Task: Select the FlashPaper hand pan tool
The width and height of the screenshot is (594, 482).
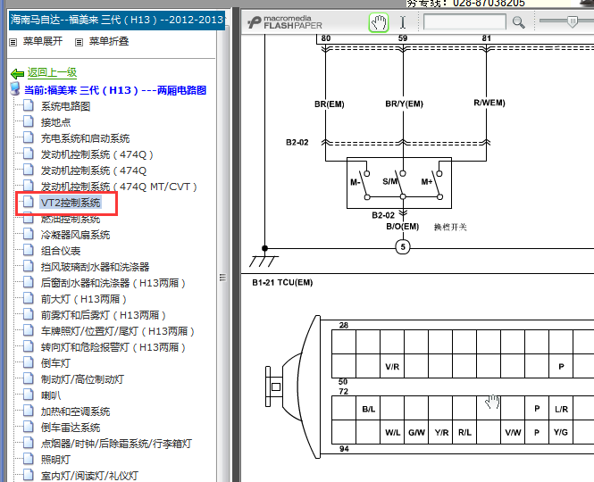Action: pos(379,22)
